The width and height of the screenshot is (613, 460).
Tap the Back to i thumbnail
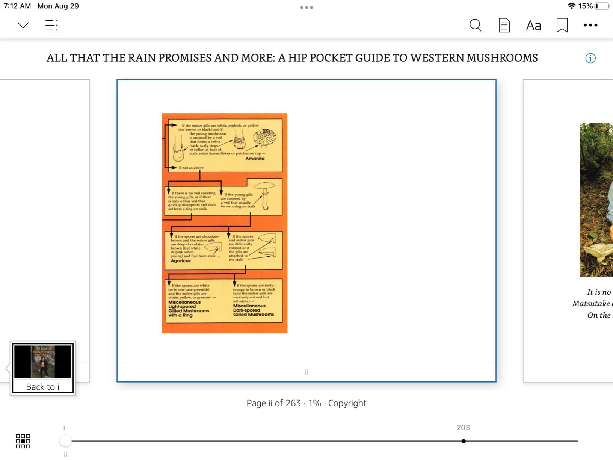click(43, 368)
